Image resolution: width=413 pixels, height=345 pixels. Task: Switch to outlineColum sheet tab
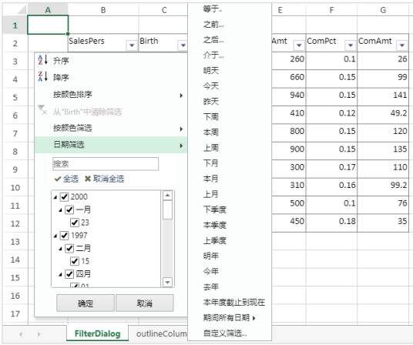point(161,333)
